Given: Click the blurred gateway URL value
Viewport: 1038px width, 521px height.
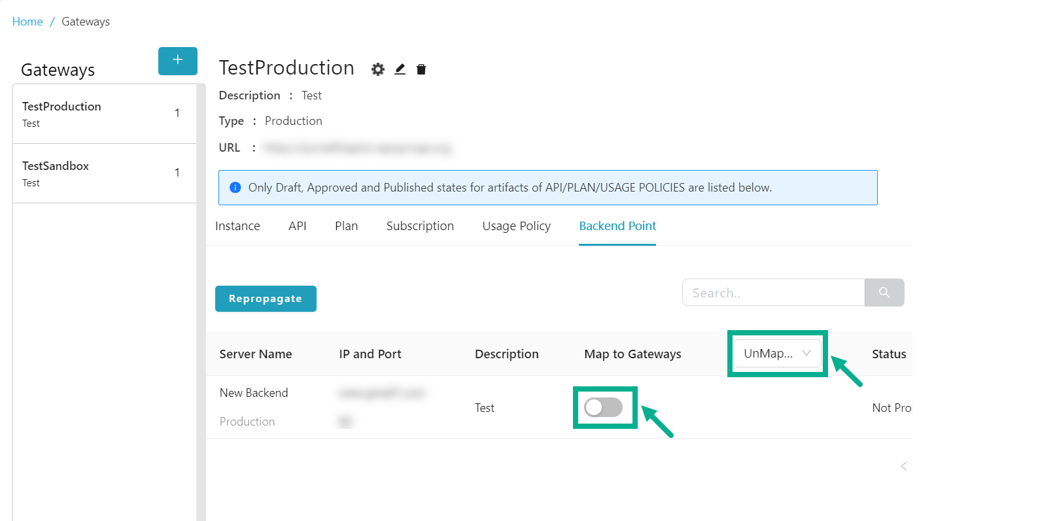Looking at the screenshot, I should pos(357,148).
